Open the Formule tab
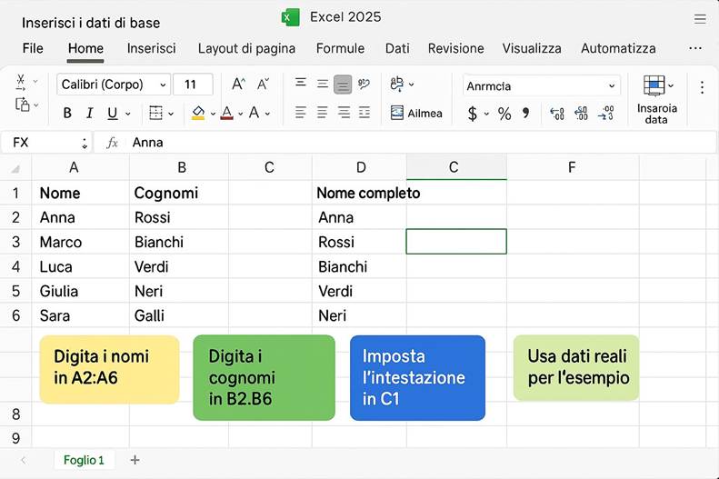The width and height of the screenshot is (719, 479). [340, 48]
